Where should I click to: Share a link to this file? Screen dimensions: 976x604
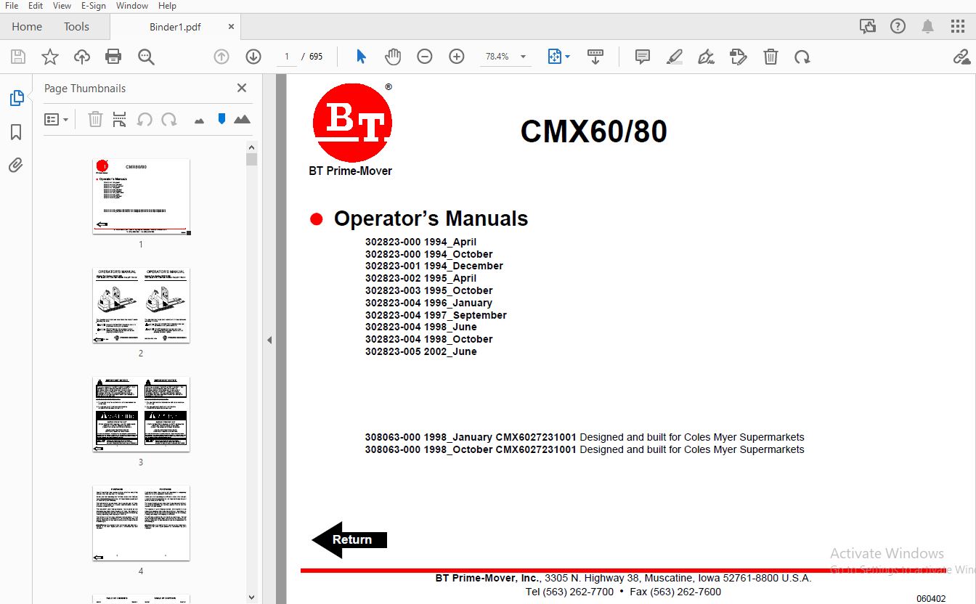(x=961, y=57)
